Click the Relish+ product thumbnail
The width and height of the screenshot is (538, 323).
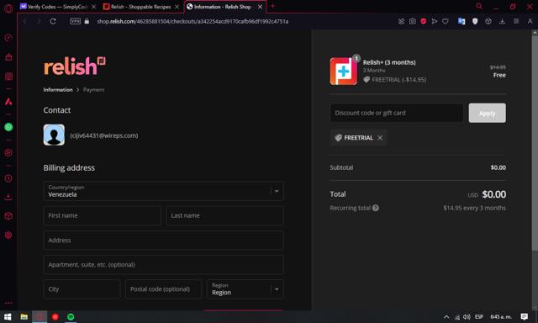click(344, 71)
